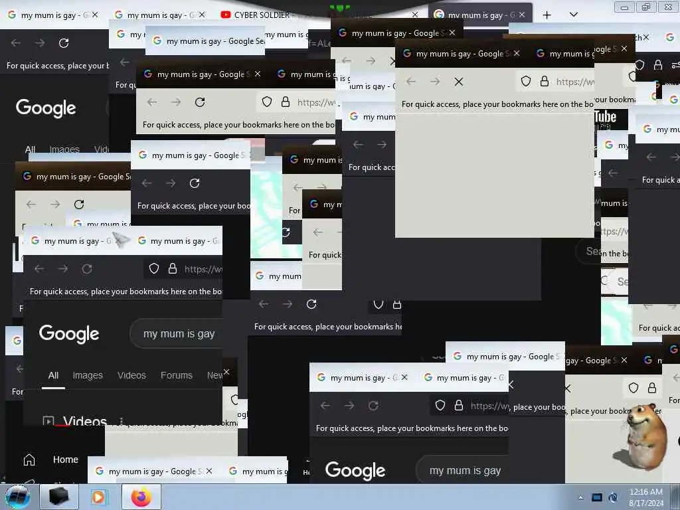Open the Videos section heading in search results
Image resolution: width=680 pixels, height=510 pixels.
pos(85,420)
